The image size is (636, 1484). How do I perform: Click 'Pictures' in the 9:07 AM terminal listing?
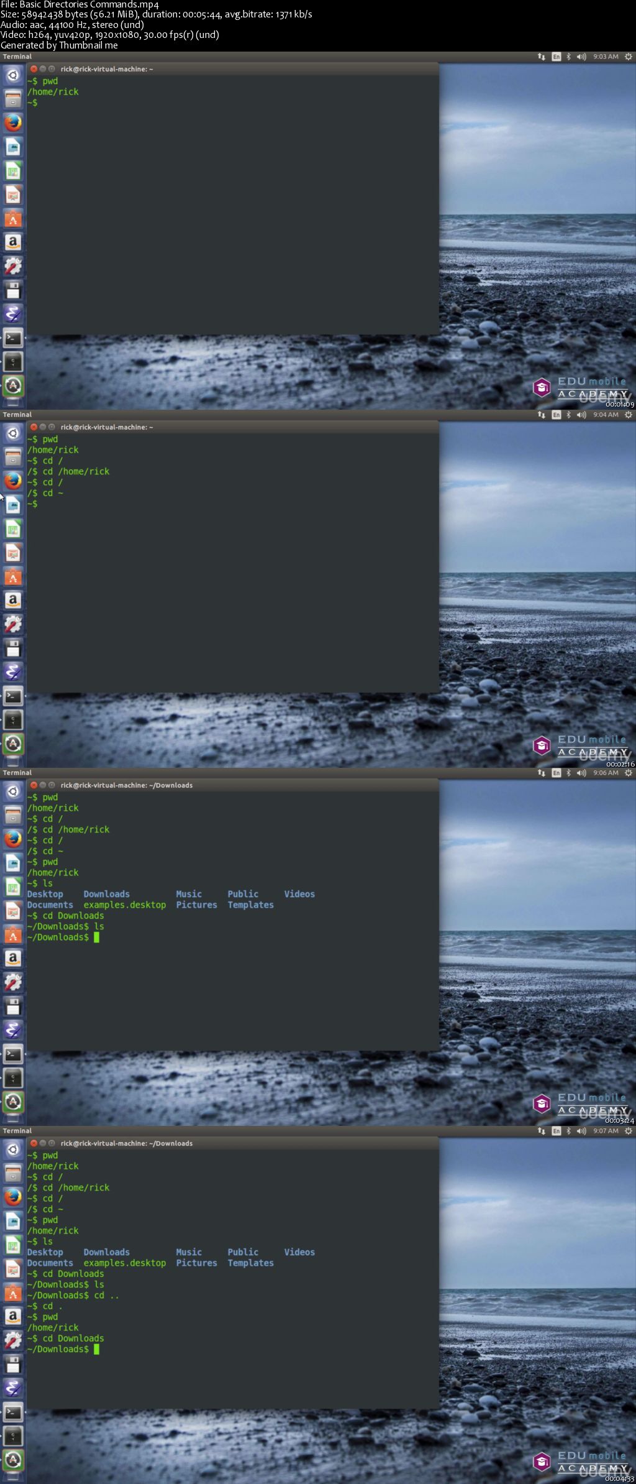pyautogui.click(x=196, y=1263)
